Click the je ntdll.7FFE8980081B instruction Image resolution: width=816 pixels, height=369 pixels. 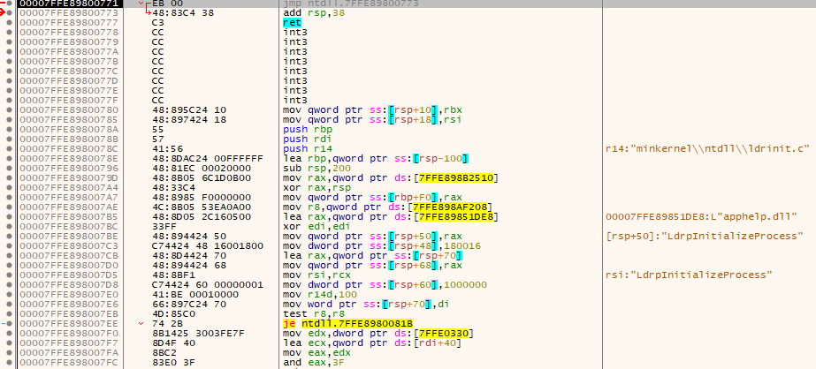(347, 324)
